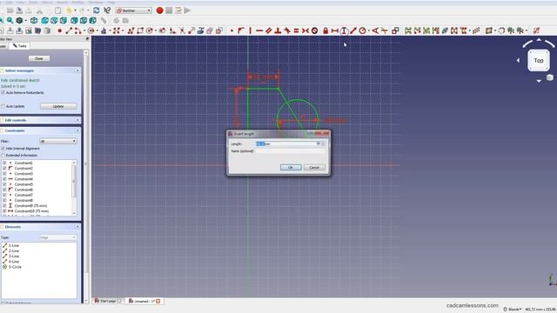Apply the Point on object constraint
Viewport: 557px width, 313px height.
pos(241,31)
